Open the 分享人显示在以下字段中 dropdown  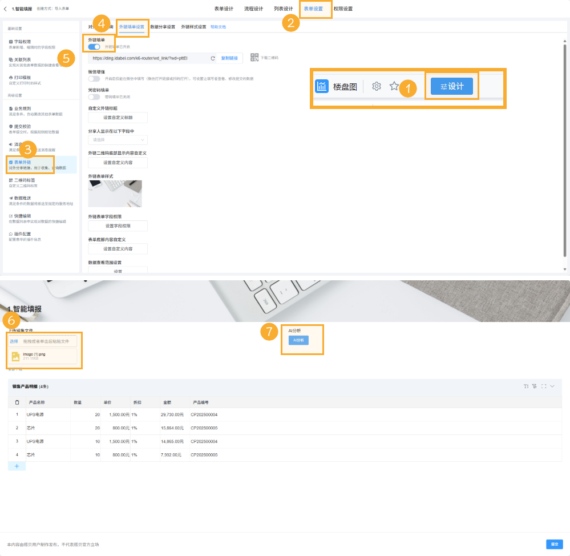(118, 139)
